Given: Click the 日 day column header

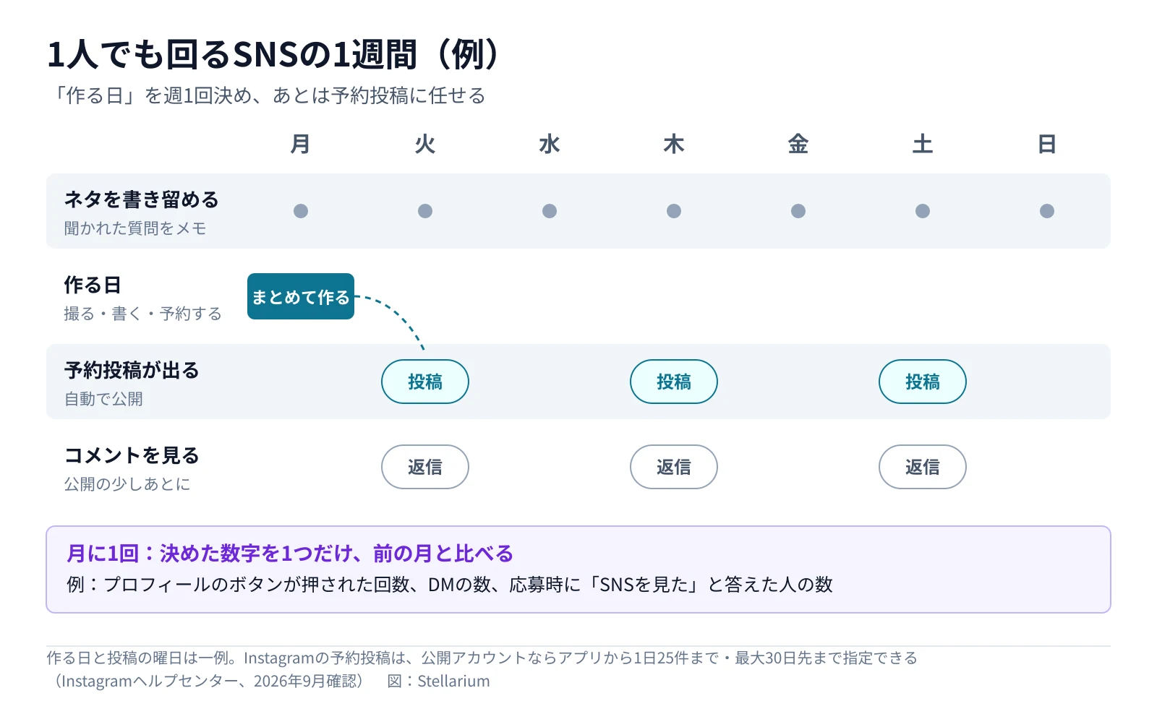Looking at the screenshot, I should click(x=1047, y=145).
